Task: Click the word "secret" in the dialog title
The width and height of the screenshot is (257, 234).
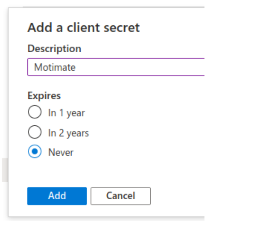Action: click(x=123, y=28)
